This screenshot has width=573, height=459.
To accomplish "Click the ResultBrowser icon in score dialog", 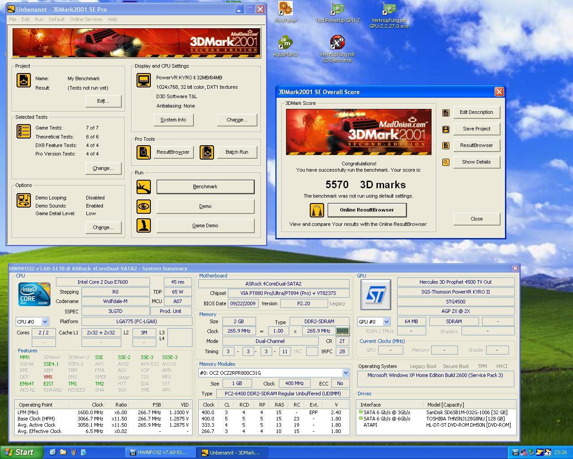I will click(x=446, y=146).
